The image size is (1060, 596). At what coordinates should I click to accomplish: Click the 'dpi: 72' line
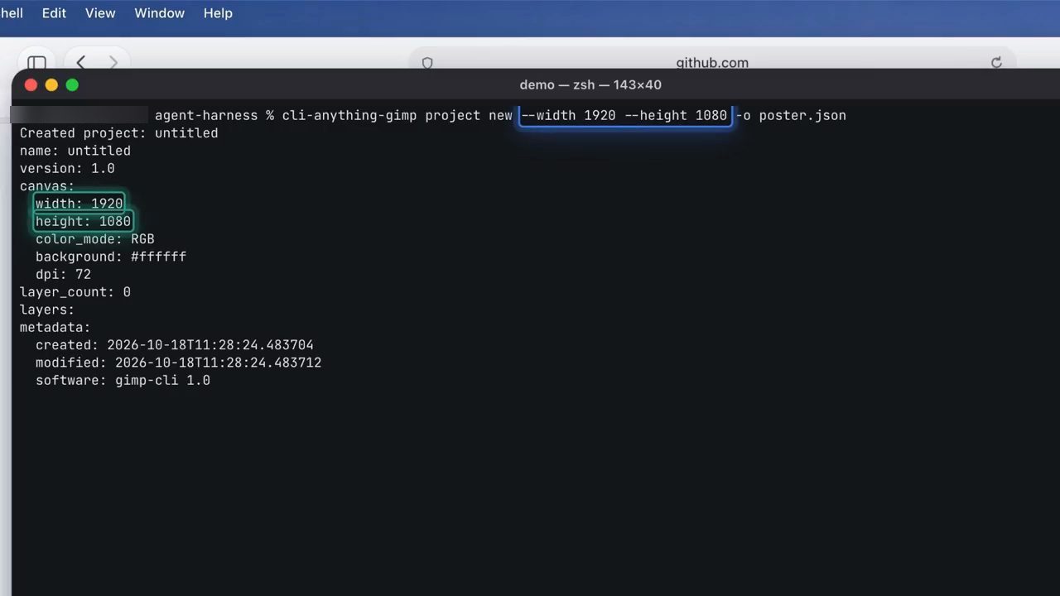pos(63,275)
